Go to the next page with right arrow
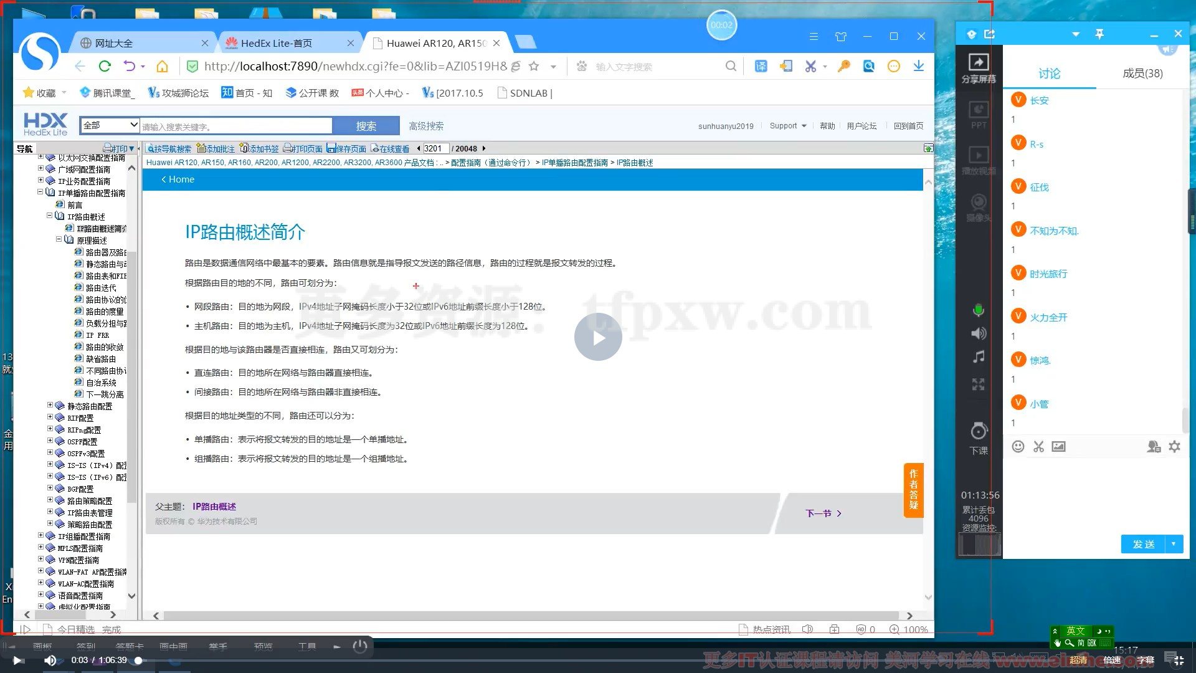1196x673 pixels. [x=484, y=148]
